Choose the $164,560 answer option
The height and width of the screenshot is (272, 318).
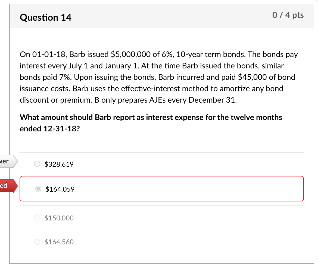37,241
